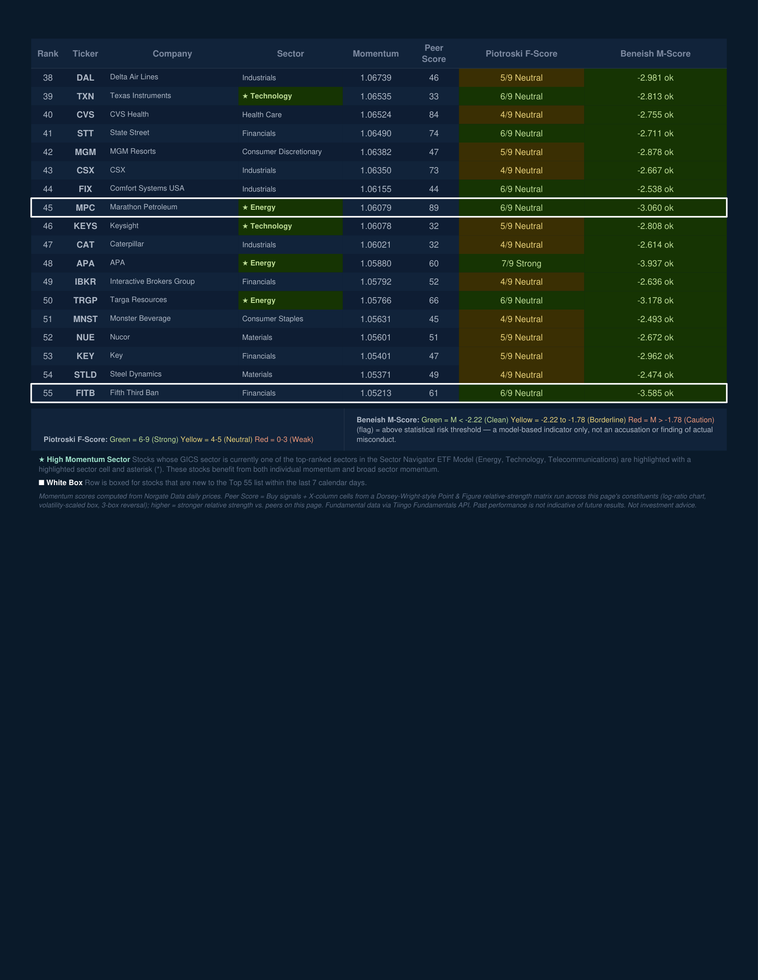The image size is (758, 980).
Task: Click the white square legend icon
Action: coord(41,483)
